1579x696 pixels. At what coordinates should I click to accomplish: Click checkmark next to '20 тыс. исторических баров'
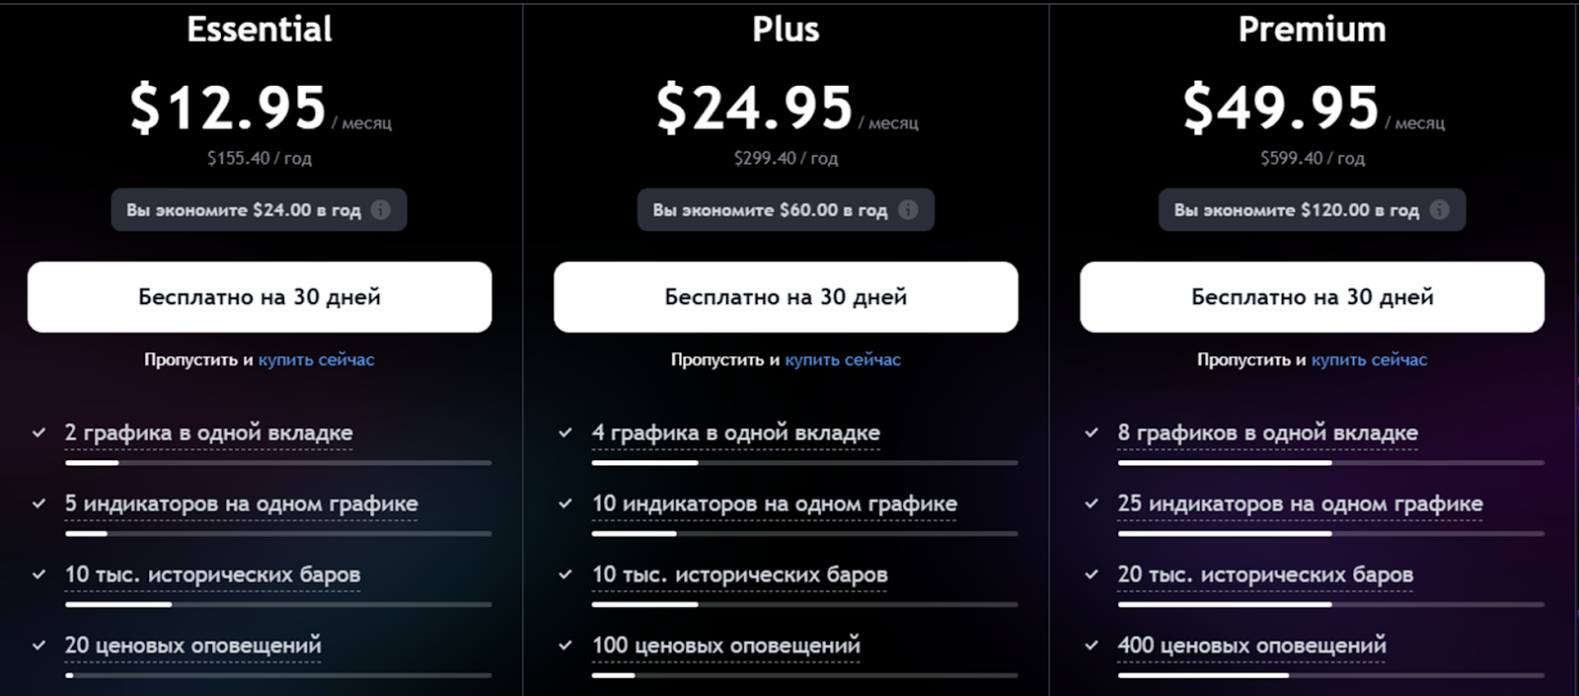pyautogui.click(x=1091, y=575)
